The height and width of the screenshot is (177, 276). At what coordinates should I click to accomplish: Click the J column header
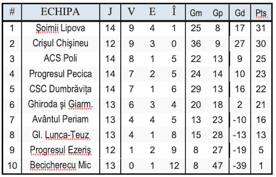[x=110, y=12]
